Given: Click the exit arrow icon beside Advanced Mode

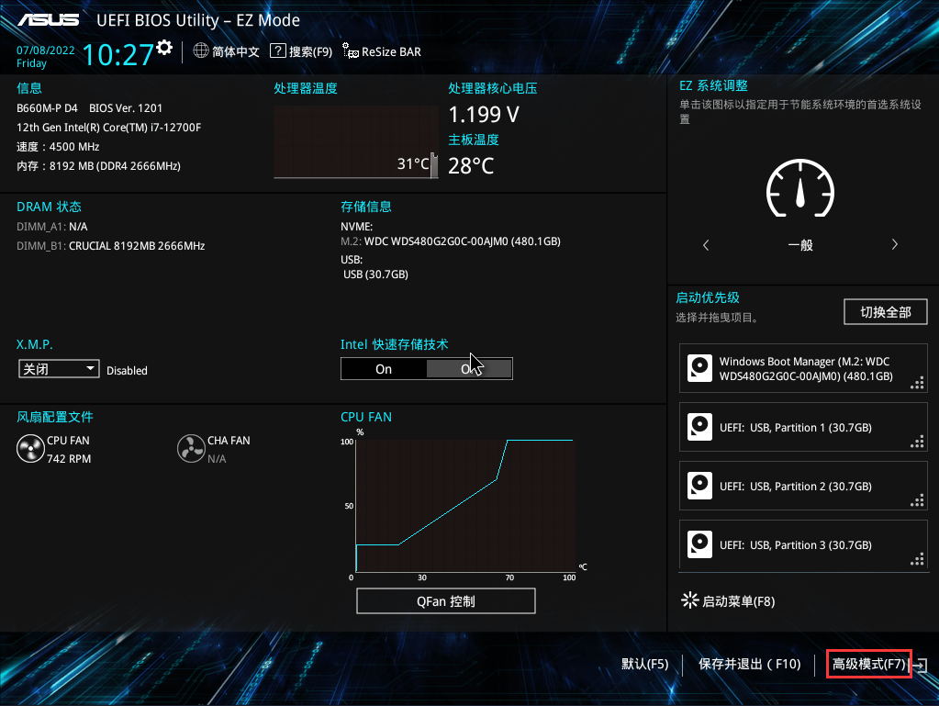Looking at the screenshot, I should 922,664.
